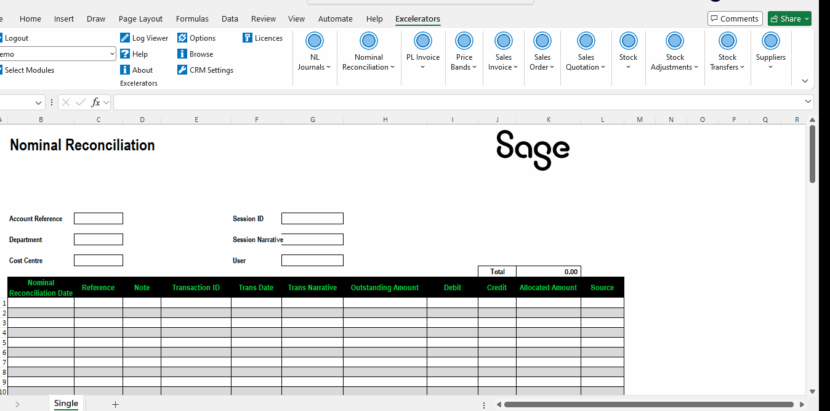Click the insert function fx icon
The height and width of the screenshot is (411, 830).
click(95, 102)
